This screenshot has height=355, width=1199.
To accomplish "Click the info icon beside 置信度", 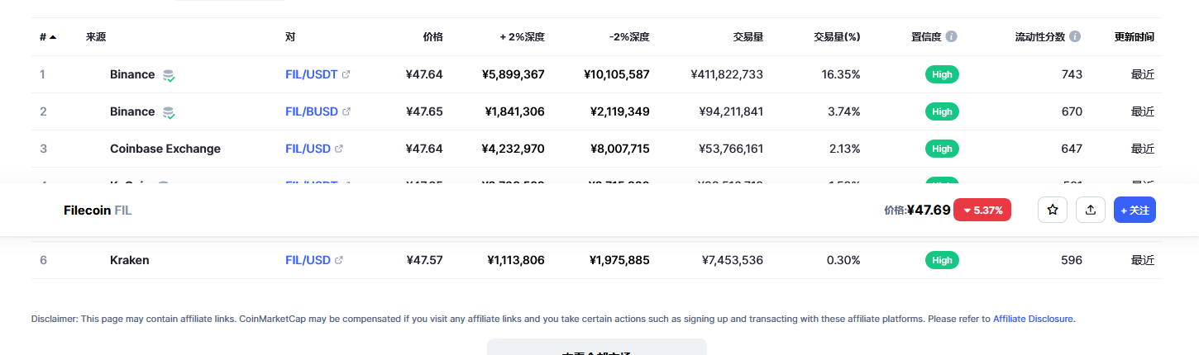I will 952,37.
